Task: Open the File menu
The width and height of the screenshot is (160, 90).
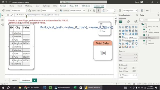Action: [x=4, y=6]
